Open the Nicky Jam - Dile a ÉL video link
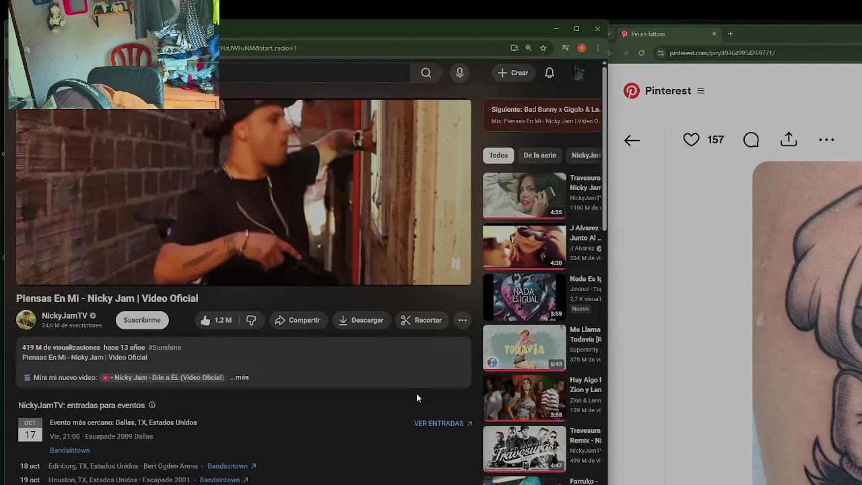The width and height of the screenshot is (862, 485). pos(162,378)
